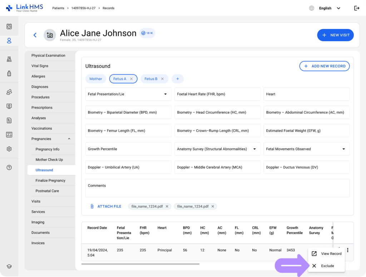Collapse the Pregnancies section in the sidebar
Viewport: 366px width, 277px height.
pos(69,139)
